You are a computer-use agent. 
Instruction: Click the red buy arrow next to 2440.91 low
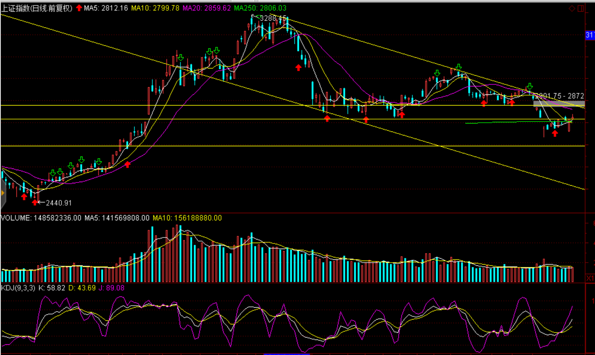coord(35,202)
